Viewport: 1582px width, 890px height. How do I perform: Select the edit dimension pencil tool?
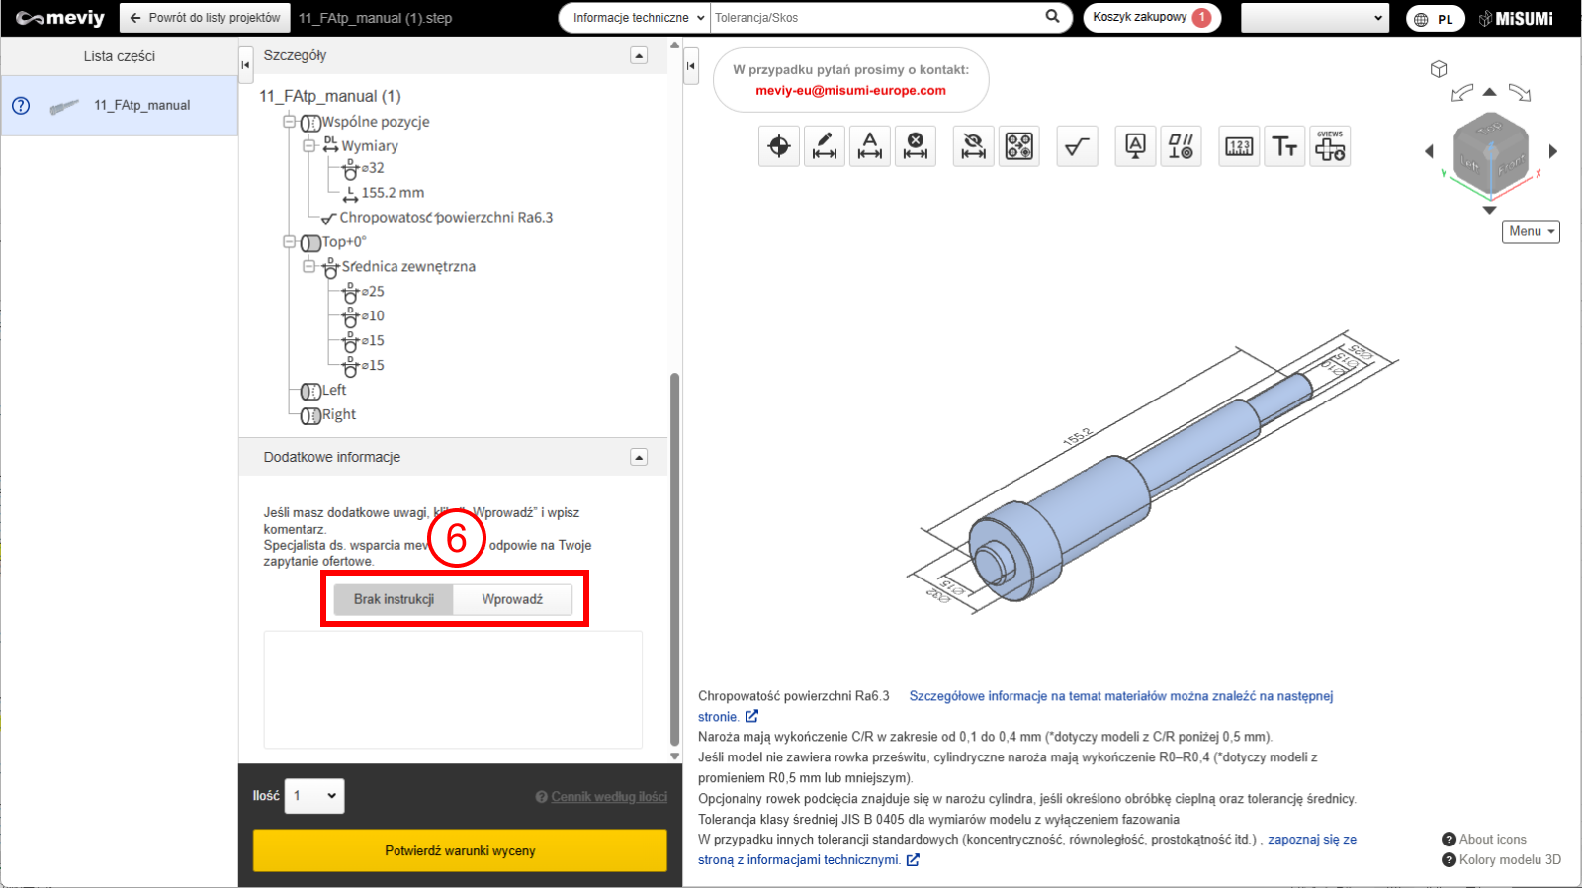(x=825, y=147)
